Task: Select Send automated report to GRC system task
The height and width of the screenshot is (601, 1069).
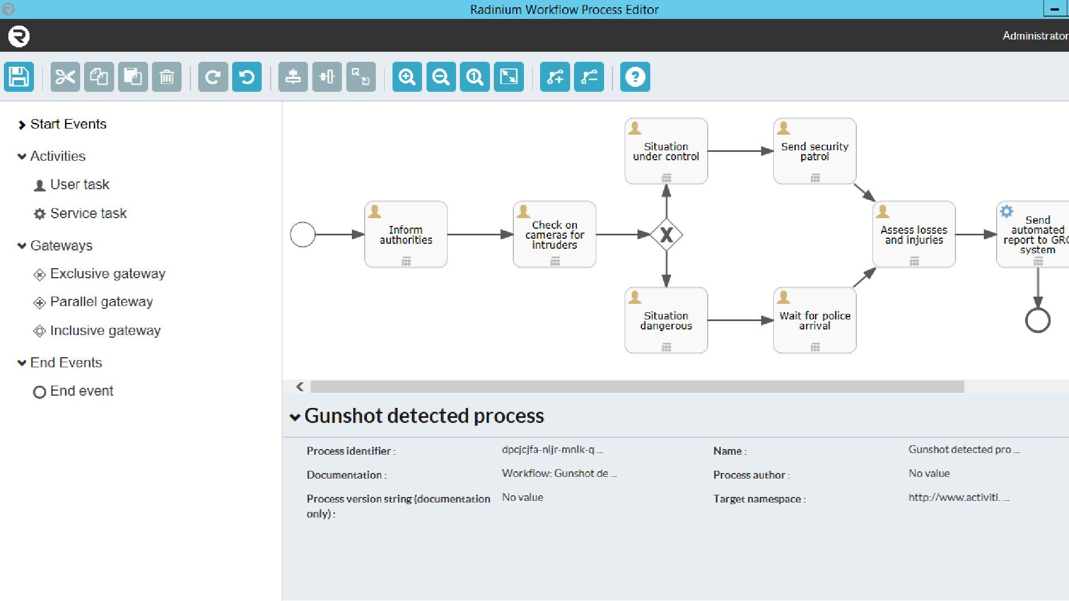Action: point(1033,235)
